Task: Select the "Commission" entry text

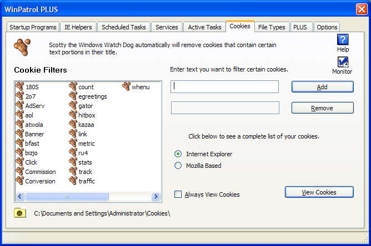Action: coord(41,172)
